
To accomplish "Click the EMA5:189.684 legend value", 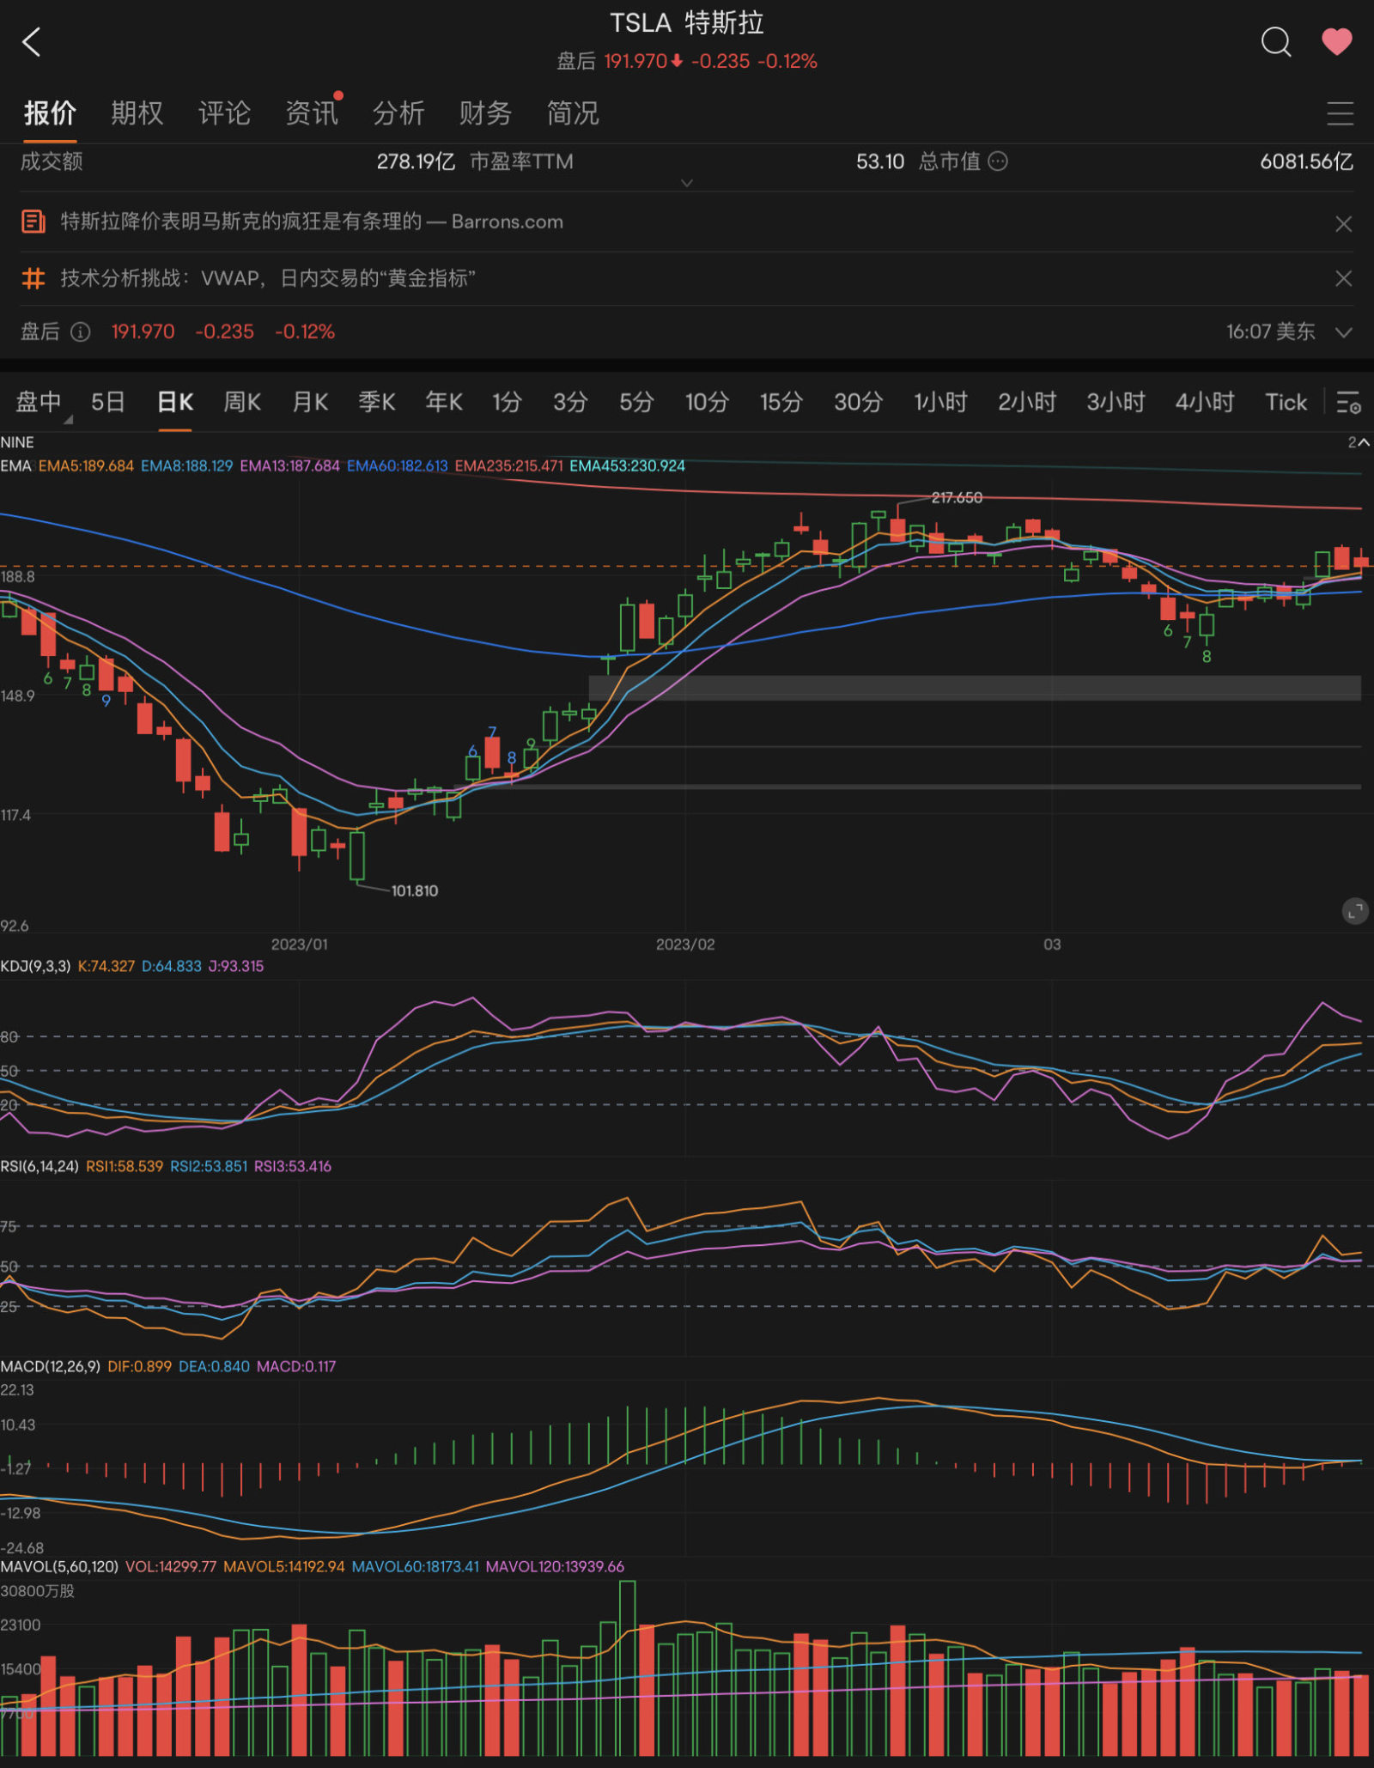I will (x=86, y=465).
